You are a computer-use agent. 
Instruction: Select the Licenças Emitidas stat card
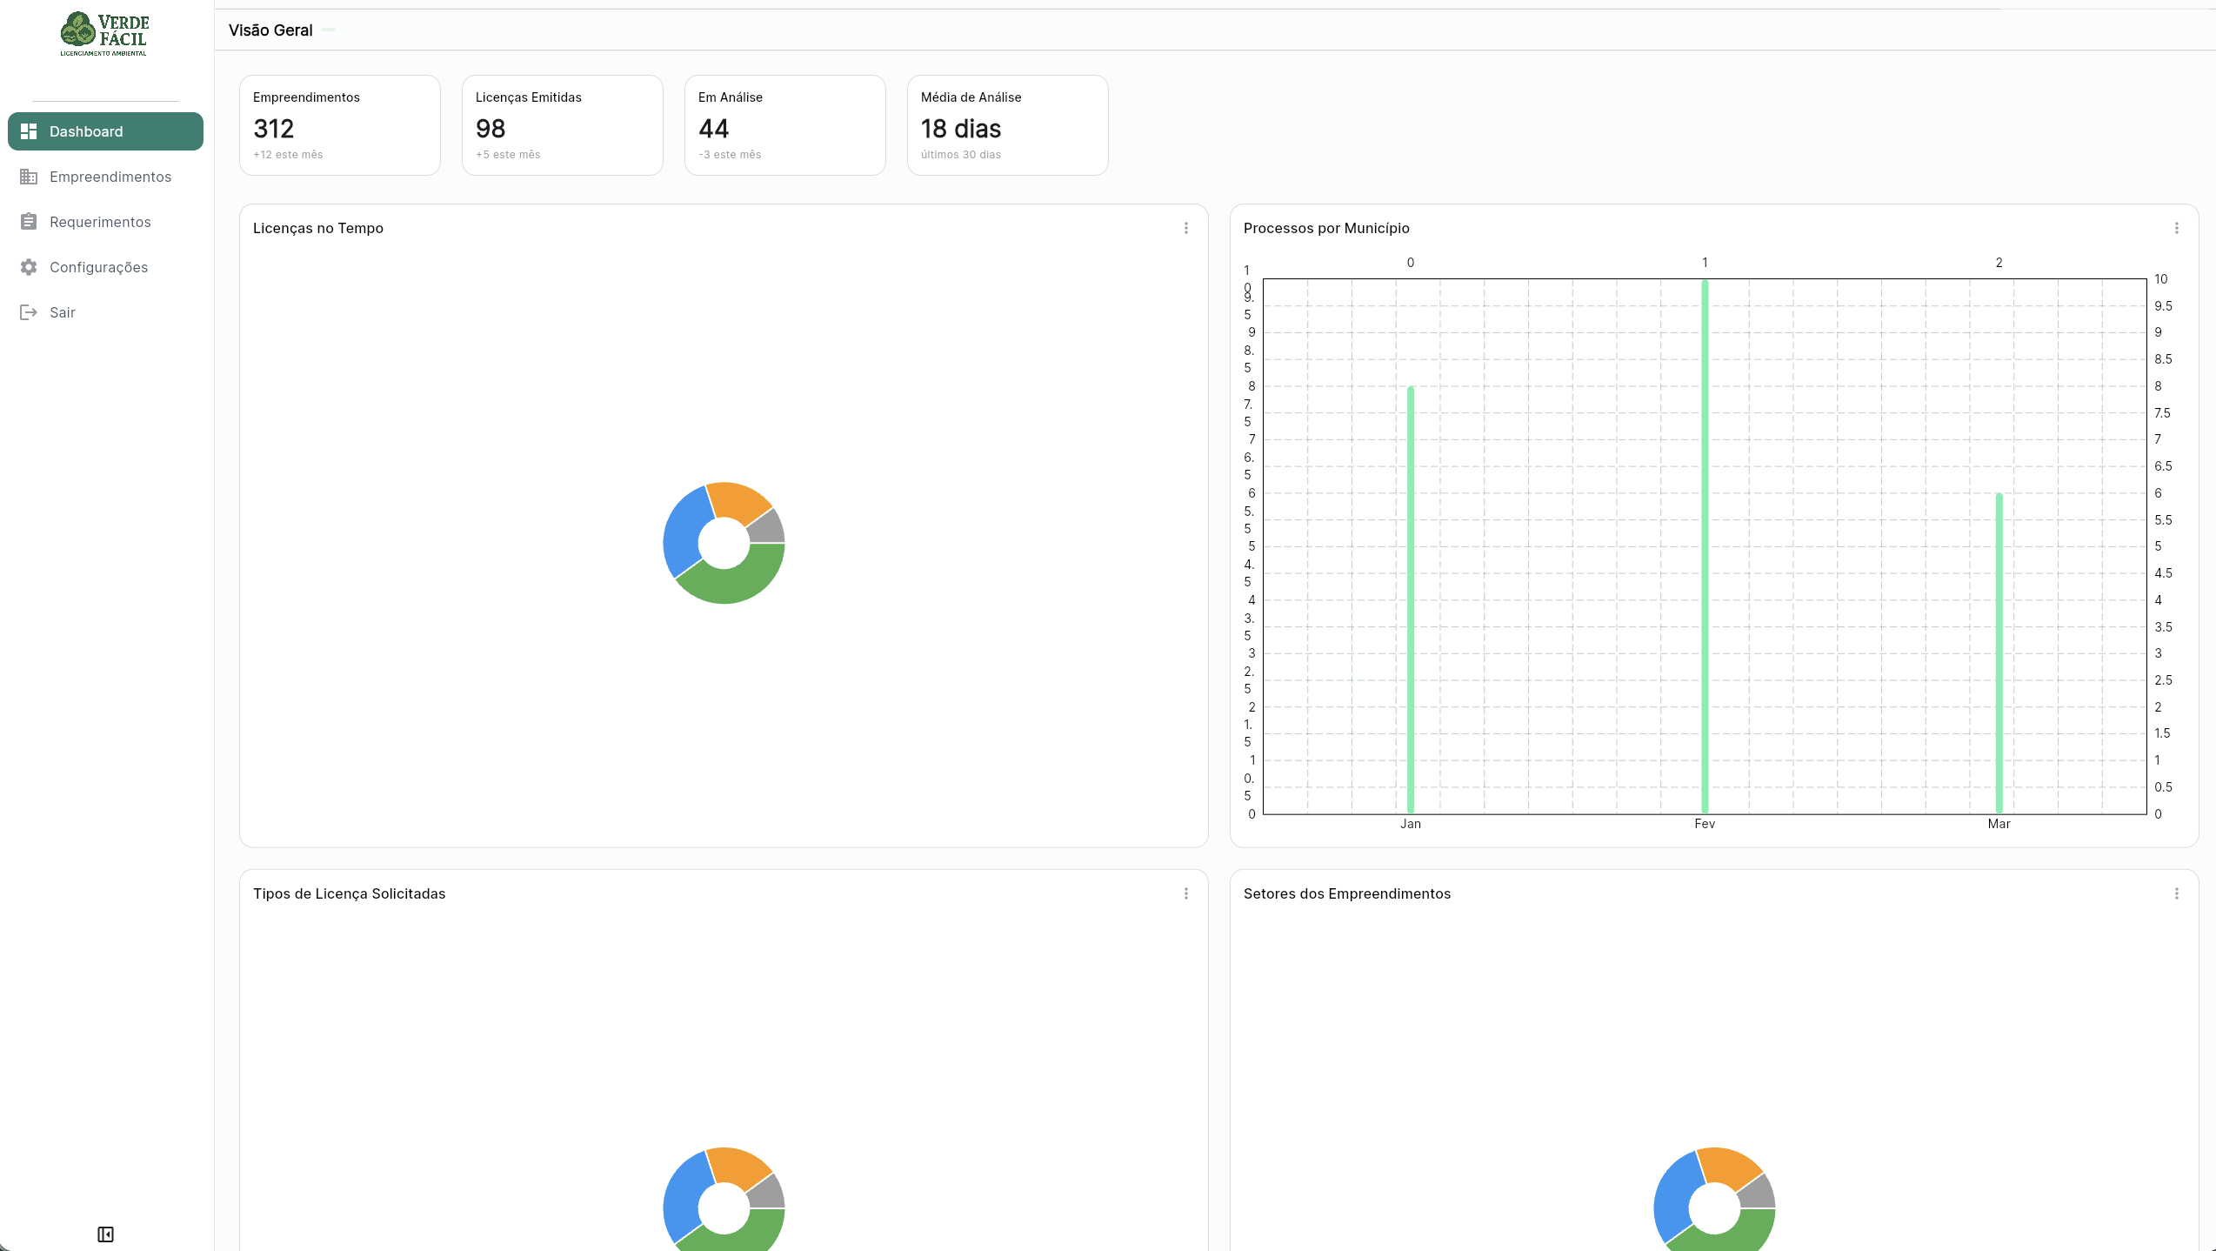click(x=562, y=125)
